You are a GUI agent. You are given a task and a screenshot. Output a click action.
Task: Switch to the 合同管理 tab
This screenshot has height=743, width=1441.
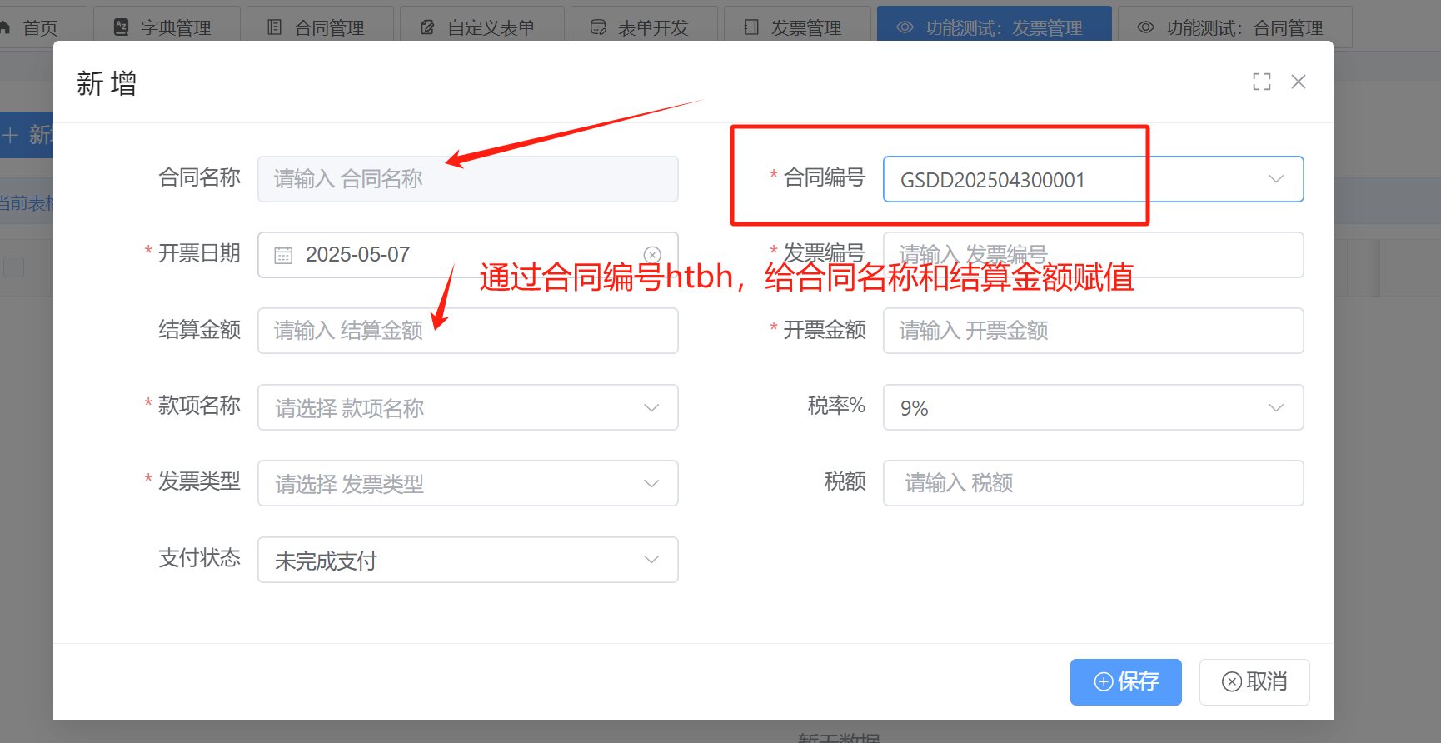tap(318, 27)
